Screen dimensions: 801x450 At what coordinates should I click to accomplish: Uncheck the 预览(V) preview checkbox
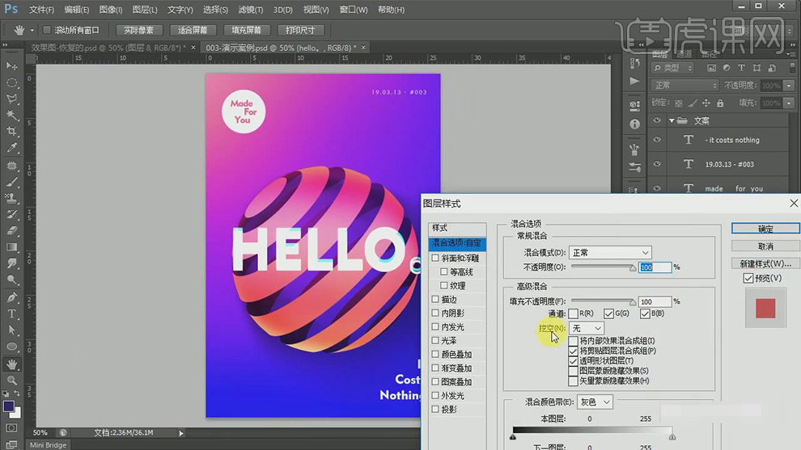pos(748,279)
